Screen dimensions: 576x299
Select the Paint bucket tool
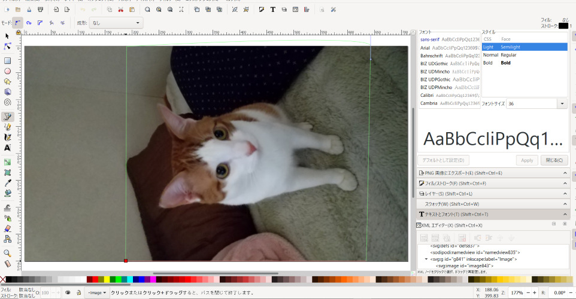click(x=7, y=193)
